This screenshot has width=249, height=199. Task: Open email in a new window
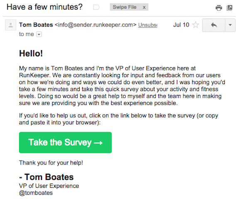[x=229, y=8]
